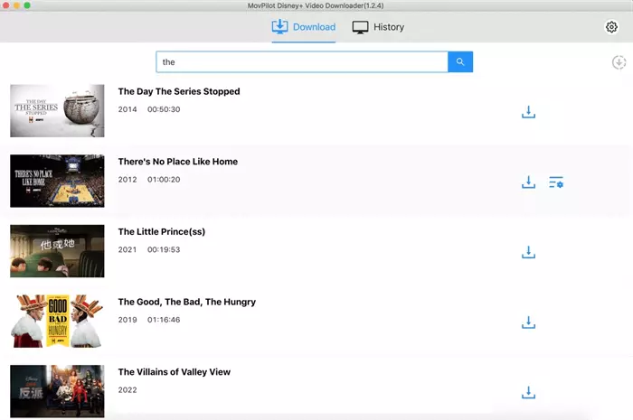Image resolution: width=633 pixels, height=420 pixels.
Task: Open download settings for There's No Place Like Home
Action: tap(556, 182)
